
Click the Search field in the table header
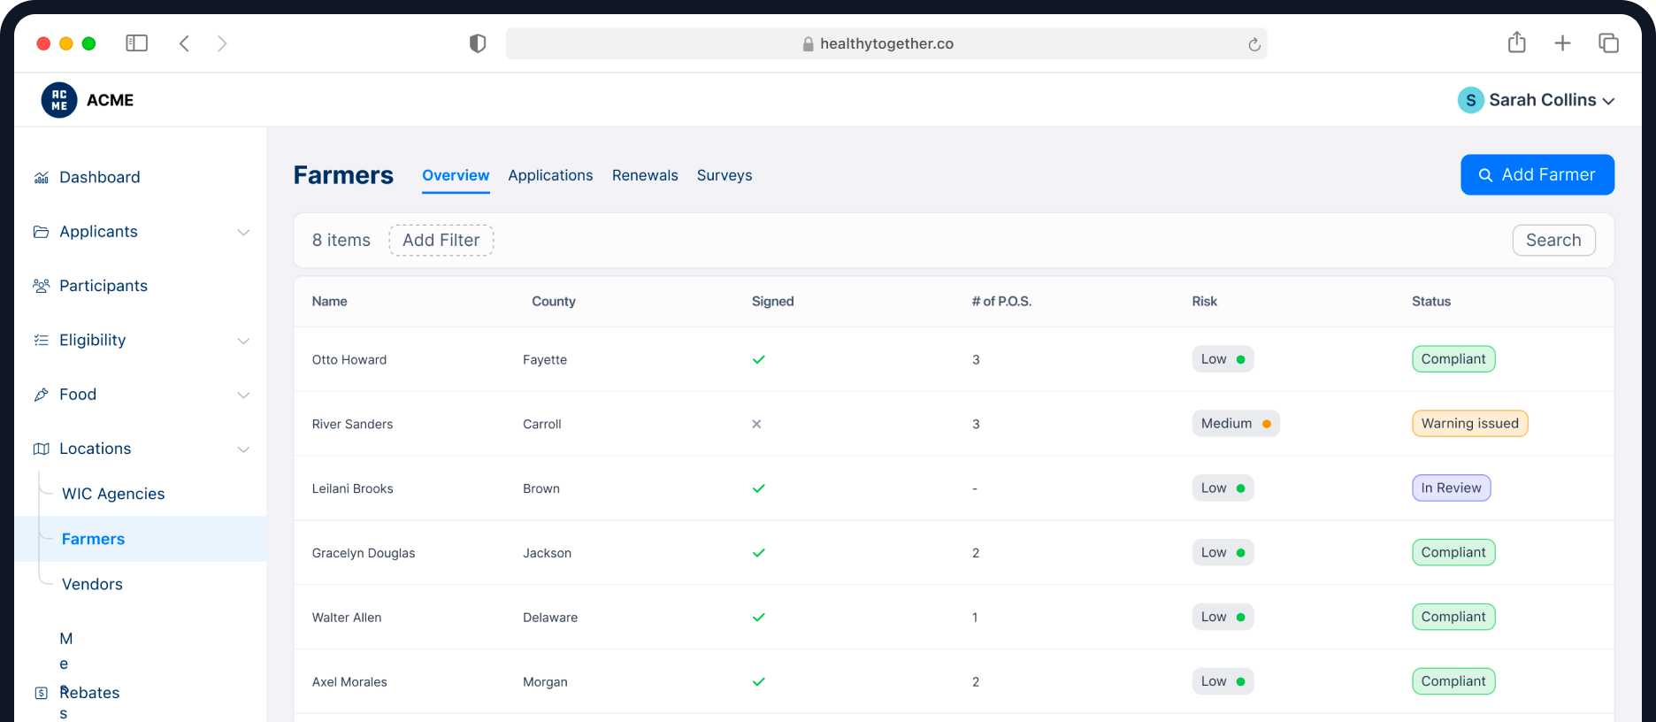tap(1552, 240)
